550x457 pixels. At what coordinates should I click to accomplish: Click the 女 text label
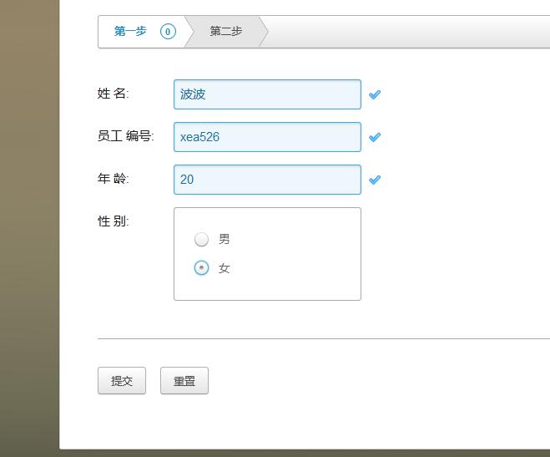[225, 268]
